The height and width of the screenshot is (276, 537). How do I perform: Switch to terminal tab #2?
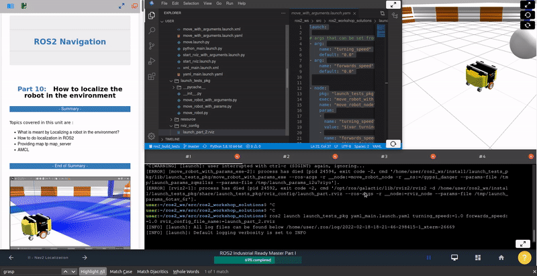pyautogui.click(x=286, y=156)
